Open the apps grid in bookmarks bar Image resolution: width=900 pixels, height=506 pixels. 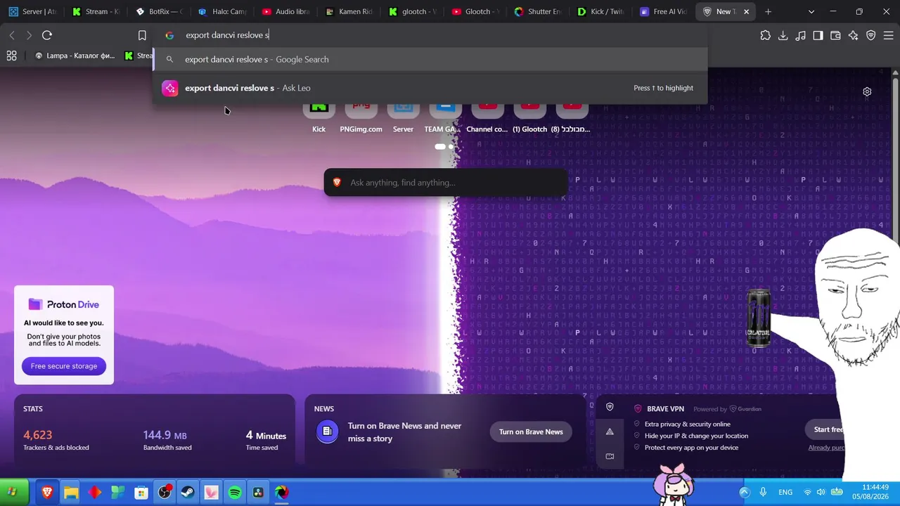(x=12, y=56)
